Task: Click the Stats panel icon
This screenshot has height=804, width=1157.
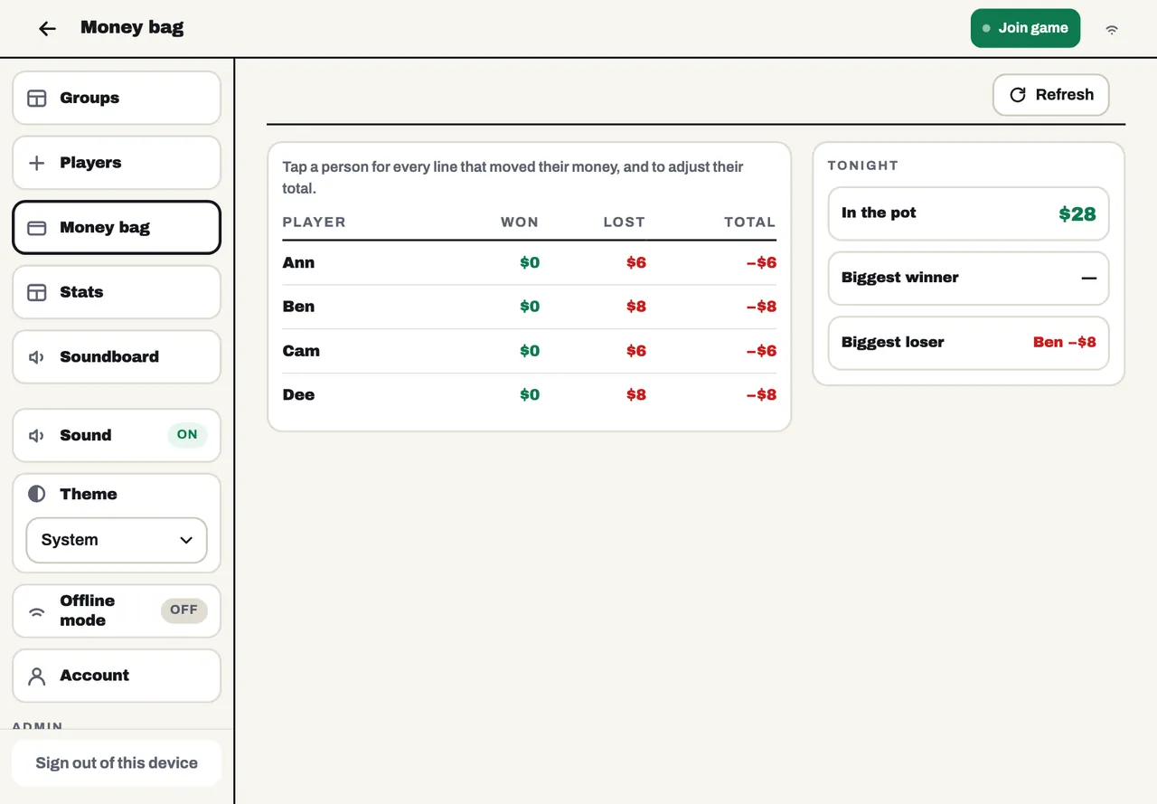Action: click(37, 292)
